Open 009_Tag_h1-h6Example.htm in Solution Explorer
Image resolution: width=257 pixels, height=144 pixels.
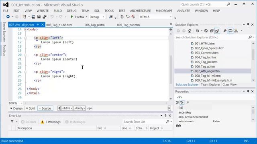point(213,80)
